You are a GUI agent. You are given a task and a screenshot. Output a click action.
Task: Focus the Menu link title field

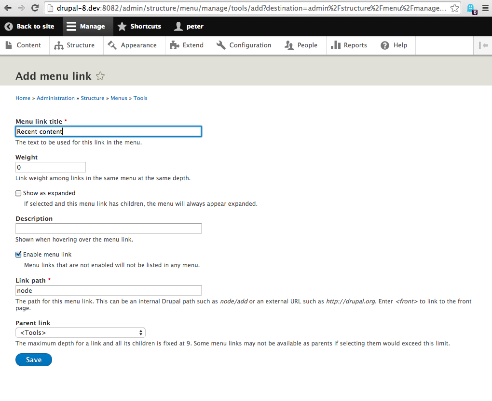109,132
